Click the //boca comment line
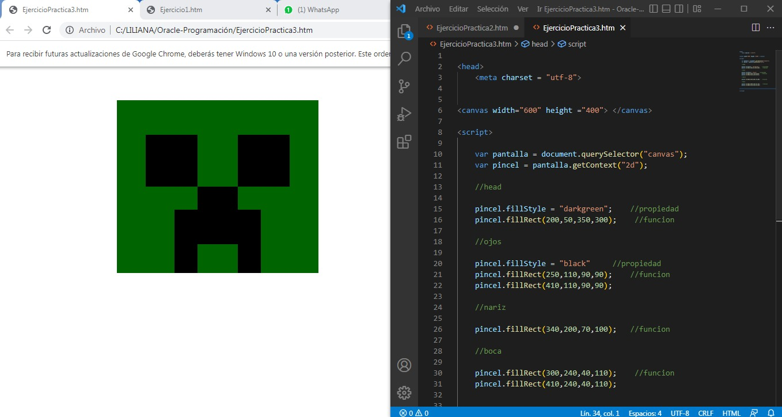 [488, 351]
